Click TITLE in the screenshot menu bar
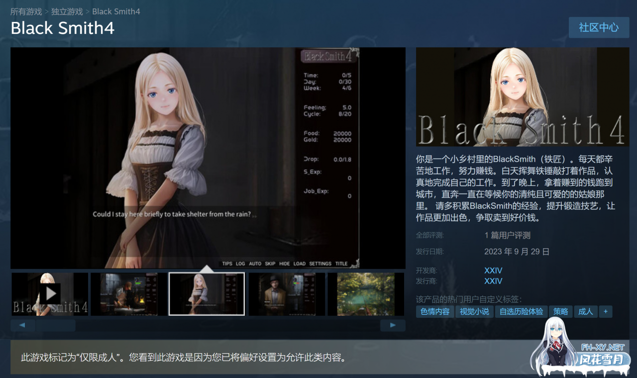The image size is (637, 378). (x=341, y=264)
